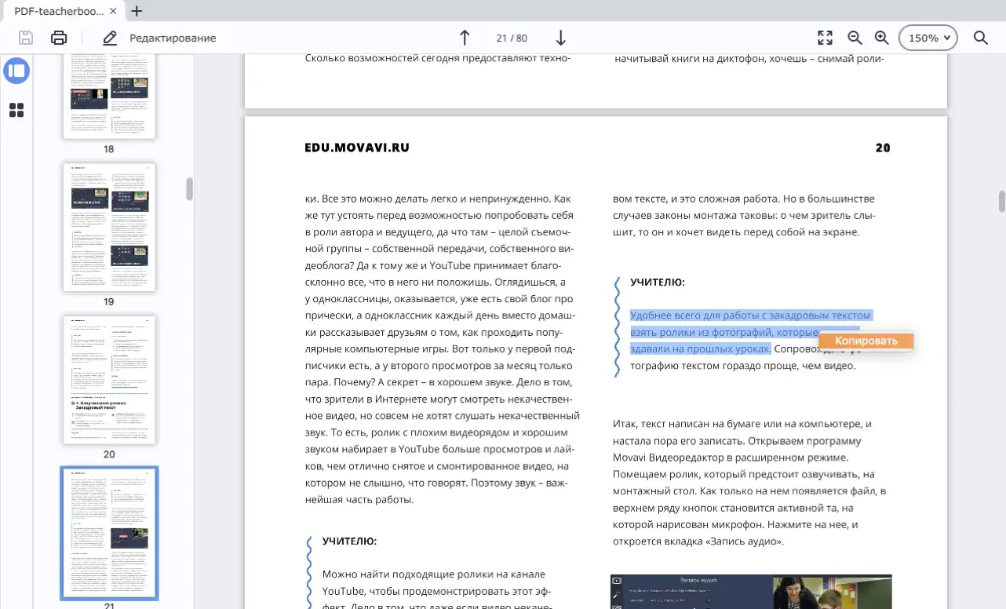1006x609 pixels.
Task: Go to next page with down arrow
Action: tap(560, 38)
